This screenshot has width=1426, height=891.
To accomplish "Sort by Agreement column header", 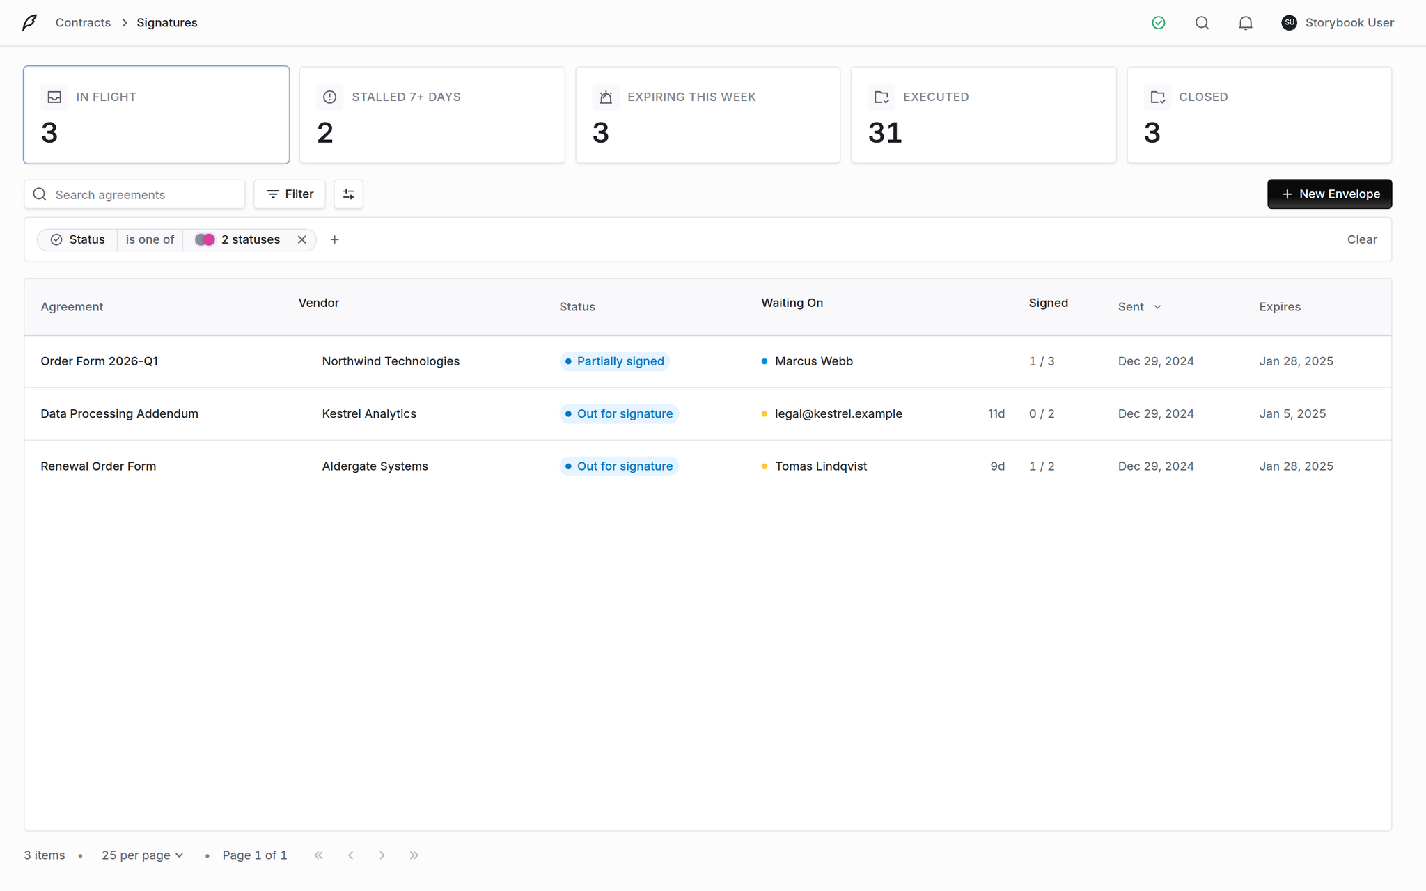I will click(72, 307).
